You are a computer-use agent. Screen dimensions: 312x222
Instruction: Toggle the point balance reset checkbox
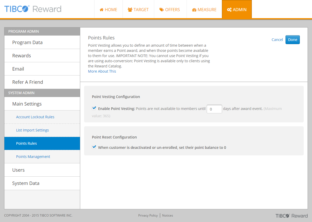pos(94,147)
